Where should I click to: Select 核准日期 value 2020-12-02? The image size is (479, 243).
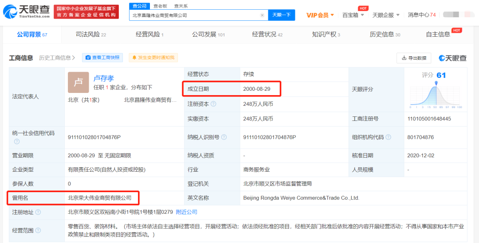[x=420, y=155]
